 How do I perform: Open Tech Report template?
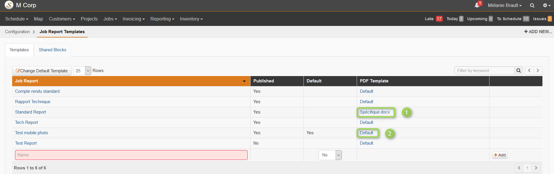point(26,122)
